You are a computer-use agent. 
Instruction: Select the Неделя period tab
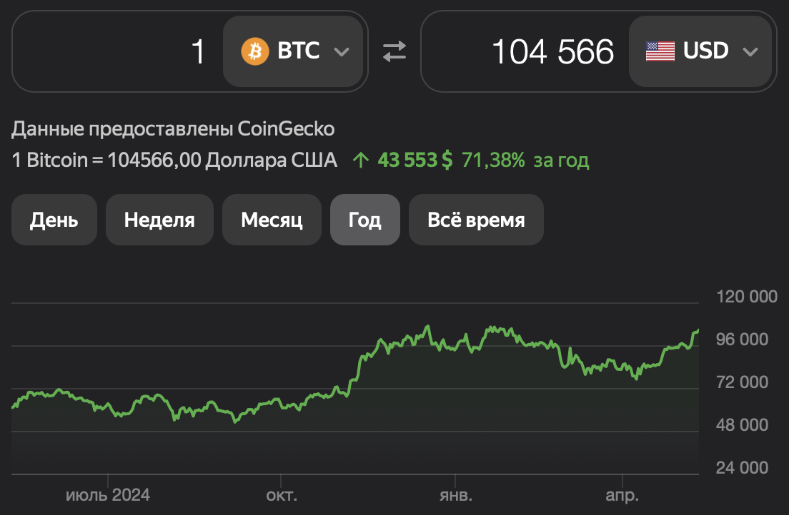pyautogui.click(x=159, y=220)
